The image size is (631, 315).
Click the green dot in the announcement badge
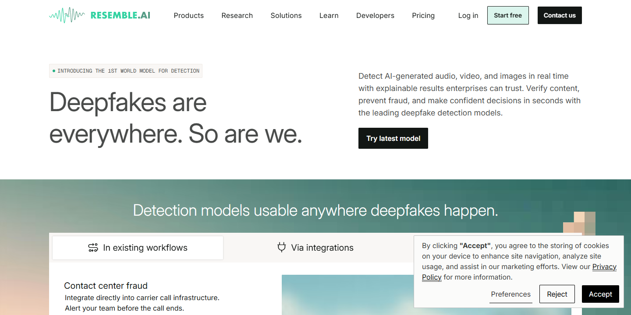(54, 71)
